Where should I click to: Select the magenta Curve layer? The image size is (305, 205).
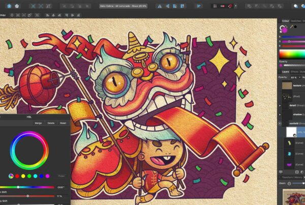coord(294,165)
